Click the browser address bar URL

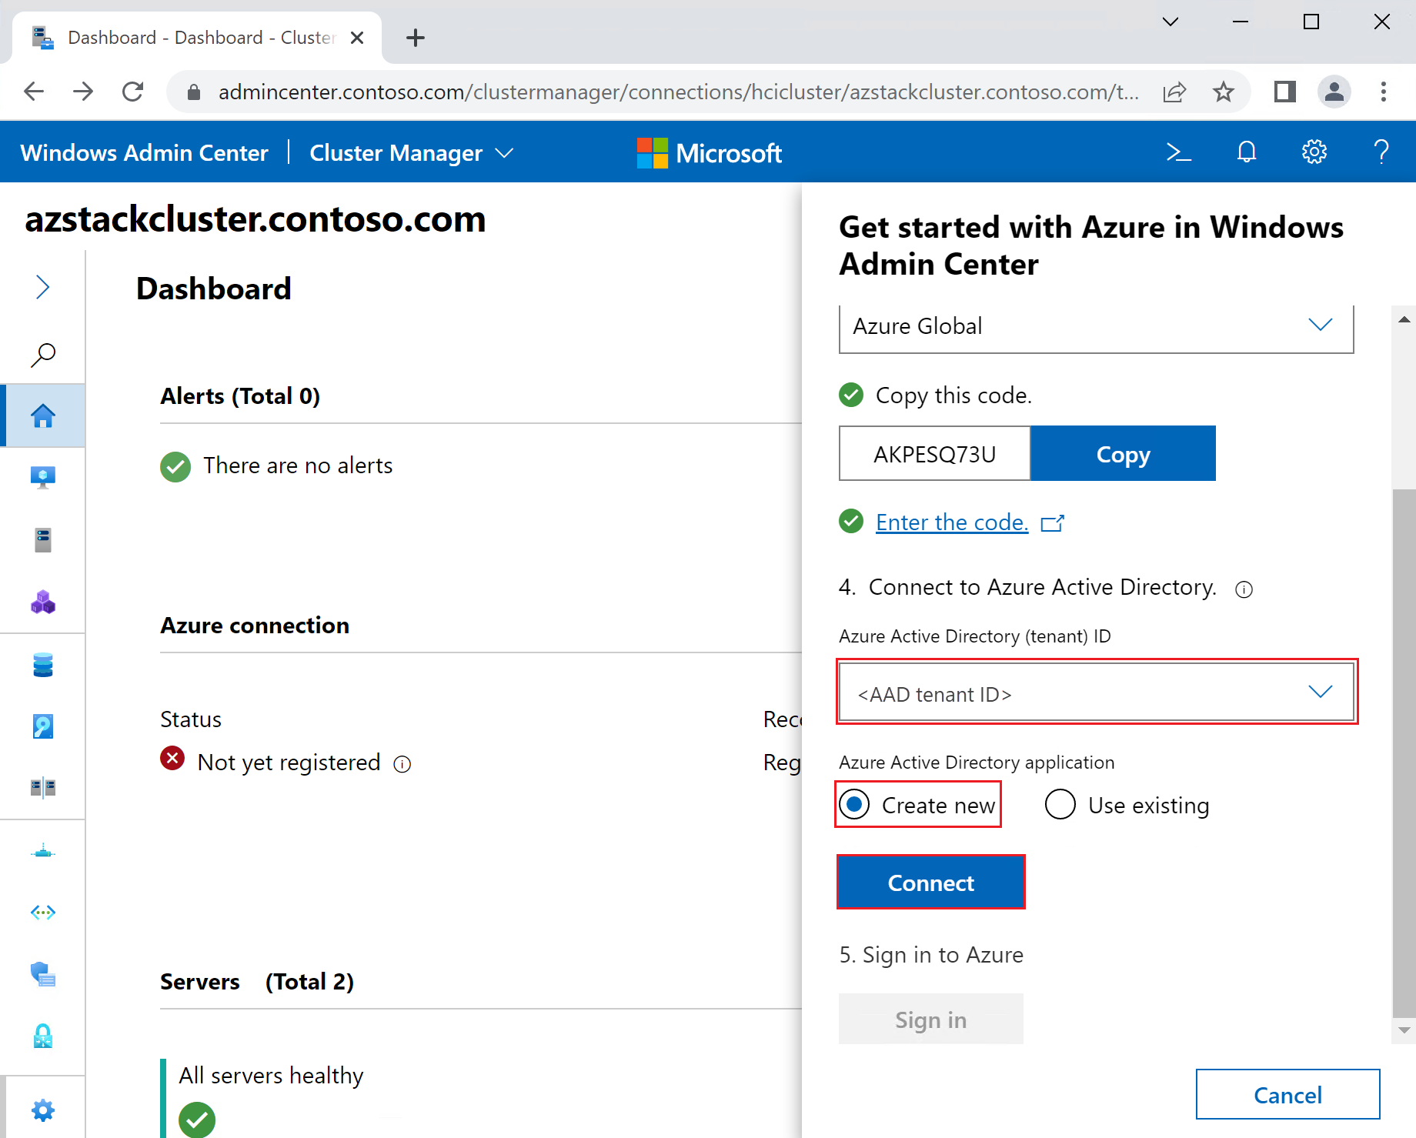[x=677, y=92]
